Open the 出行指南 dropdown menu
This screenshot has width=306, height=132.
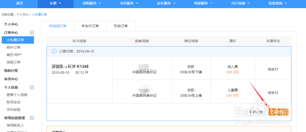[x=241, y=3]
